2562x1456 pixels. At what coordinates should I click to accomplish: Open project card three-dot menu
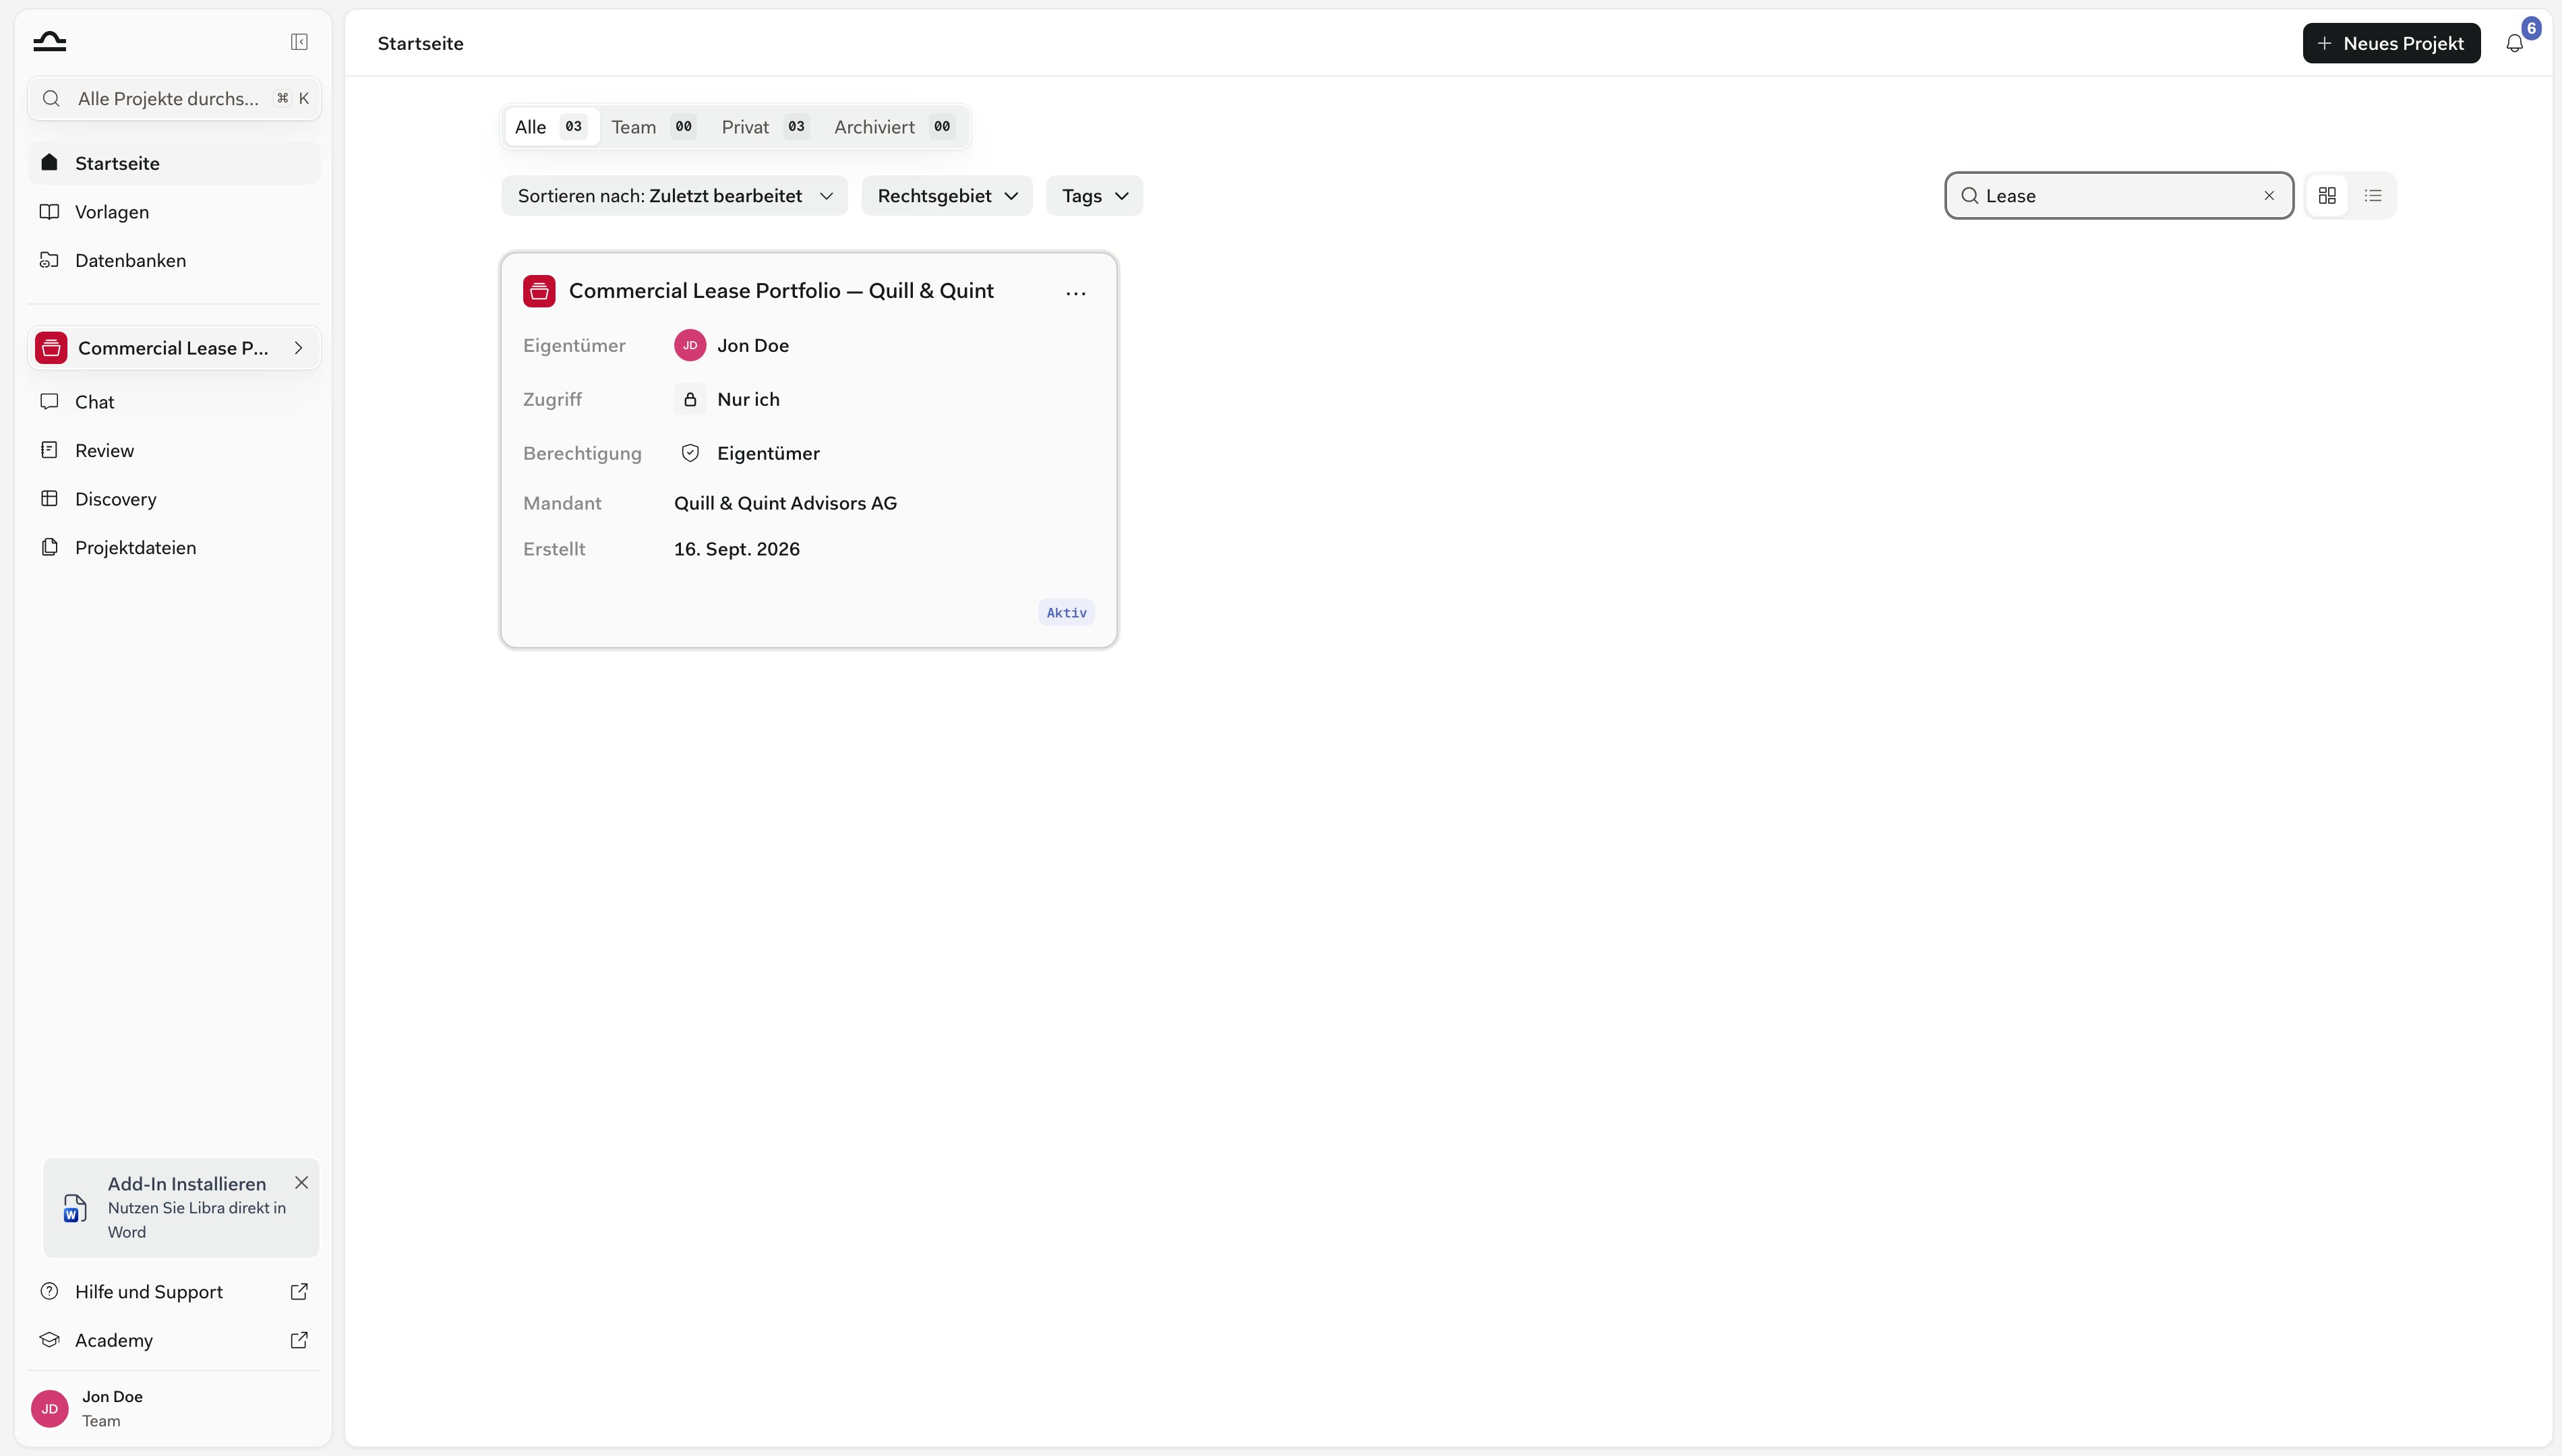1076,293
